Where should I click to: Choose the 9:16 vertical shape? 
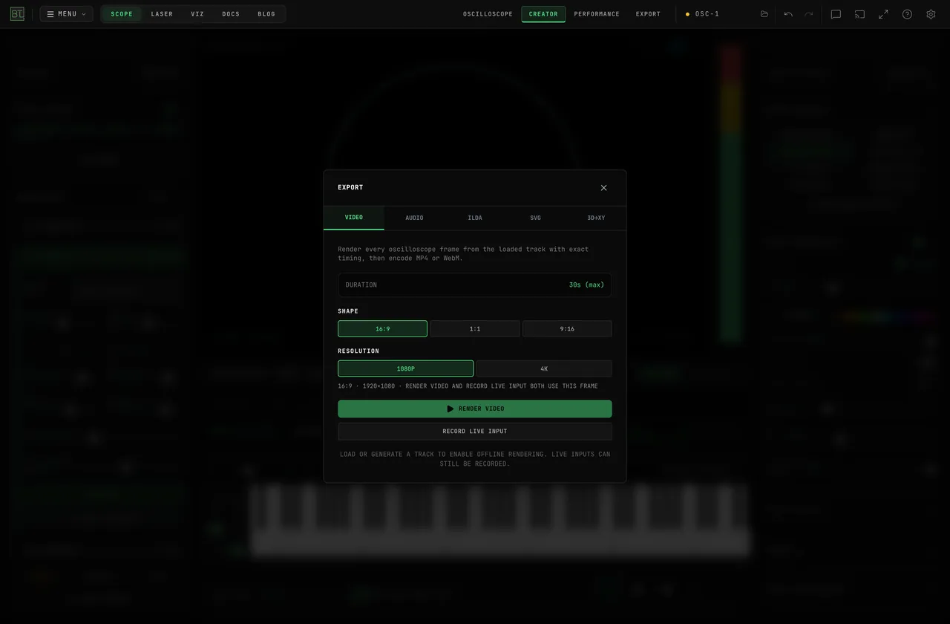[x=567, y=328]
